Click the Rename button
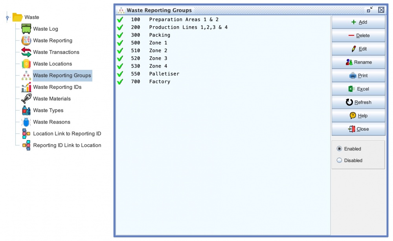Viewport: 393px width, 241px height. (358, 62)
